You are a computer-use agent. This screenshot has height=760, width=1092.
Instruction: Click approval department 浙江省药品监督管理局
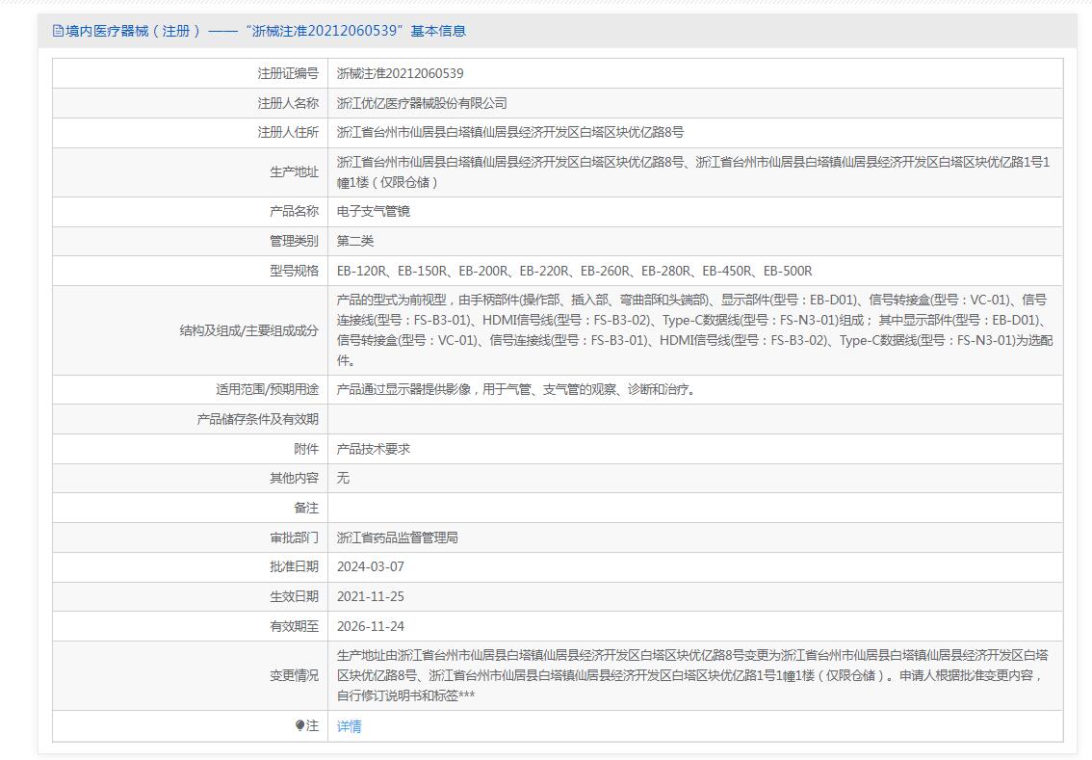(398, 537)
